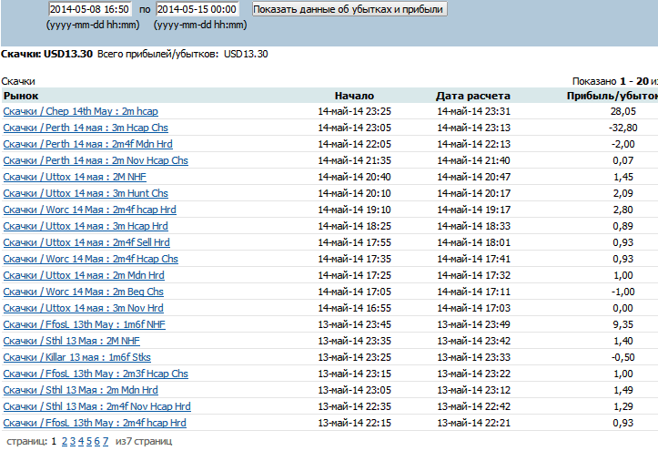Click the start date field 2014-05-08 16:50
658x451 pixels.
click(x=89, y=9)
